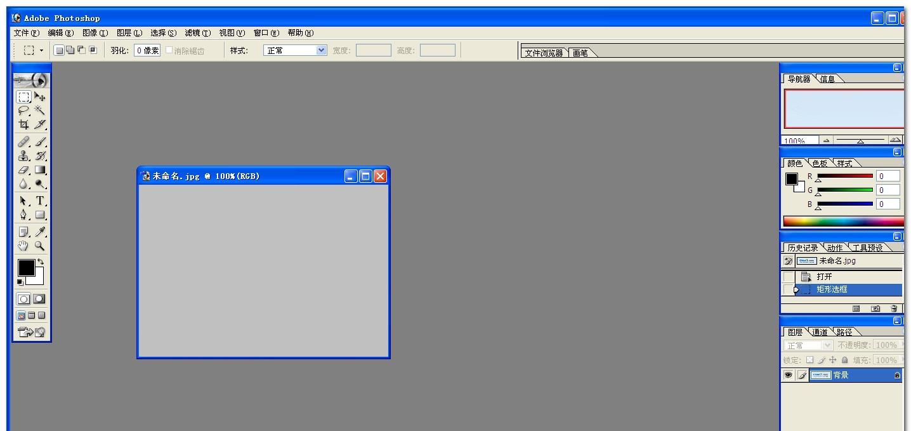911x431 pixels.
Task: Open the 图像 Image menu
Action: 95,33
